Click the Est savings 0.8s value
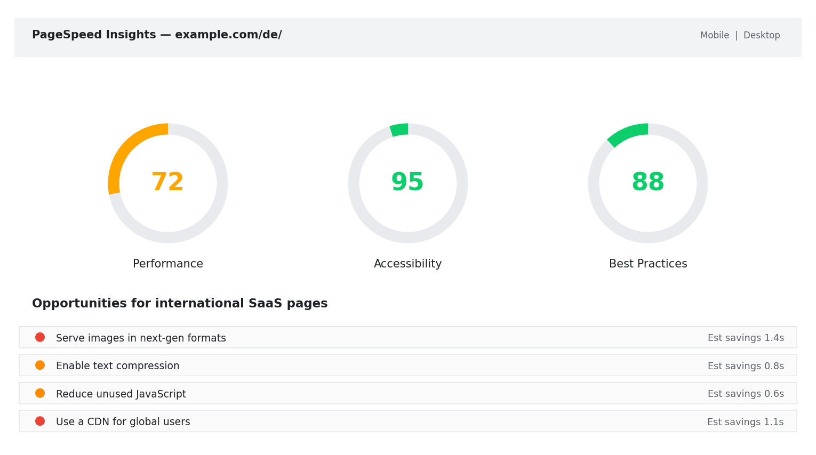The image size is (816, 455). click(x=746, y=366)
